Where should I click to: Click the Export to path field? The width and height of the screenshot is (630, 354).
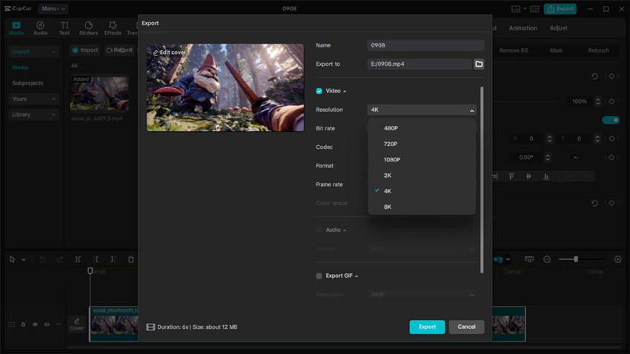[x=419, y=64]
